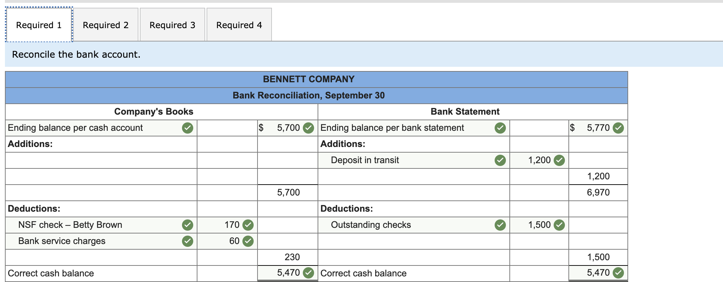Click the checkmark next to the 5,700 amount
The height and width of the screenshot is (282, 723).
point(308,128)
